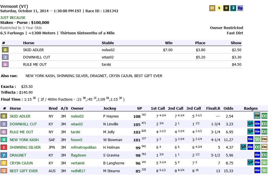Click post number 8 in payout table

pos(5,50)
